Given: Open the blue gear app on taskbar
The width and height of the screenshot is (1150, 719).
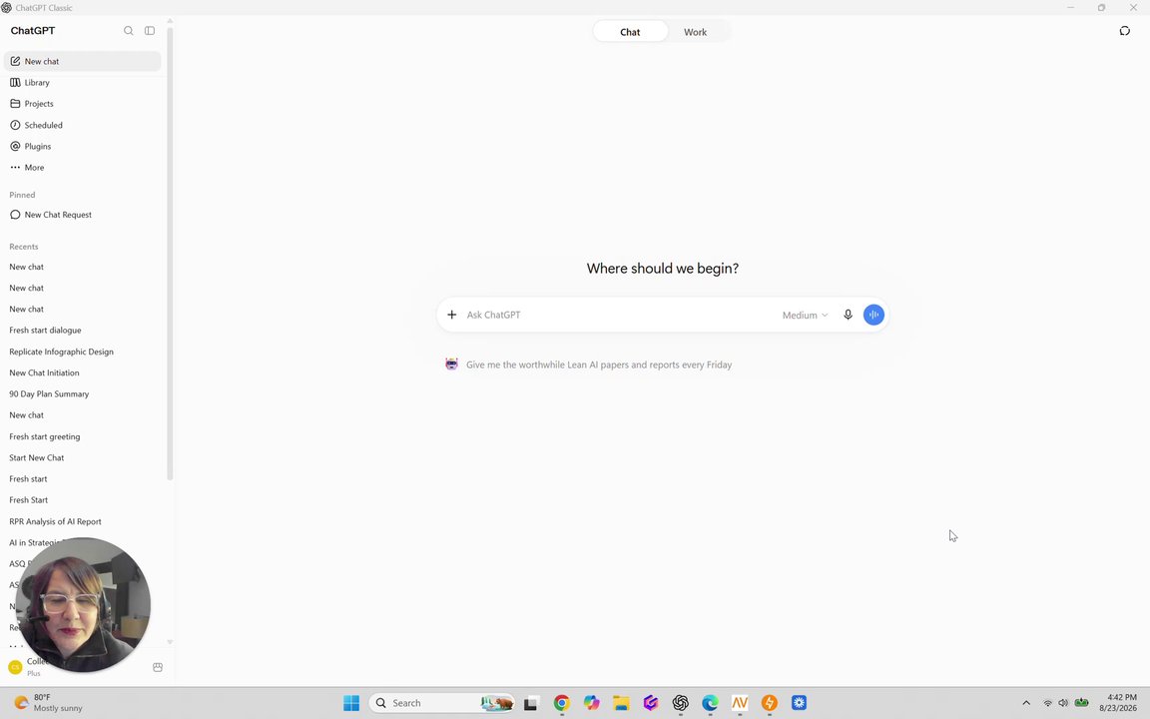Looking at the screenshot, I should point(800,703).
